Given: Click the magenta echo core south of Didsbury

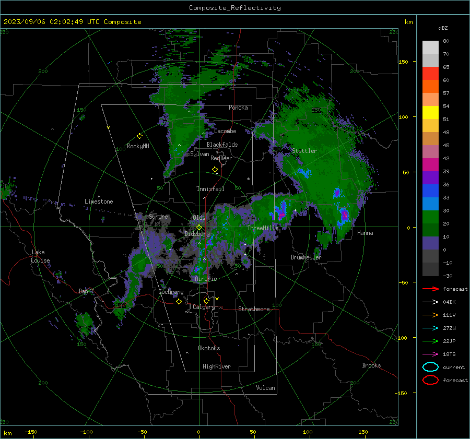Looking at the screenshot, I should [x=210, y=242].
